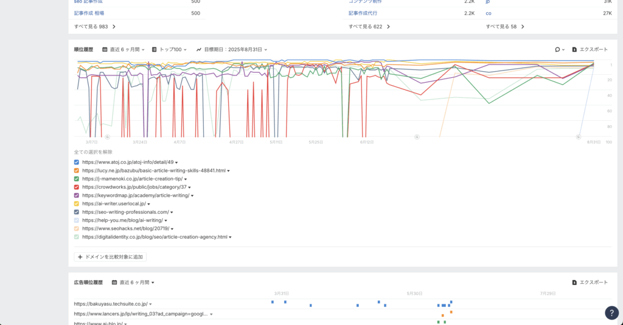The height and width of the screenshot is (325, 623).
Task: Open the help question mark button
Action: 611,313
